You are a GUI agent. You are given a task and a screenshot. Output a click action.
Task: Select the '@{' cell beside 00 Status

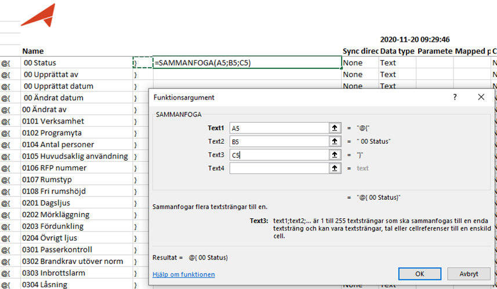[x=10, y=63]
